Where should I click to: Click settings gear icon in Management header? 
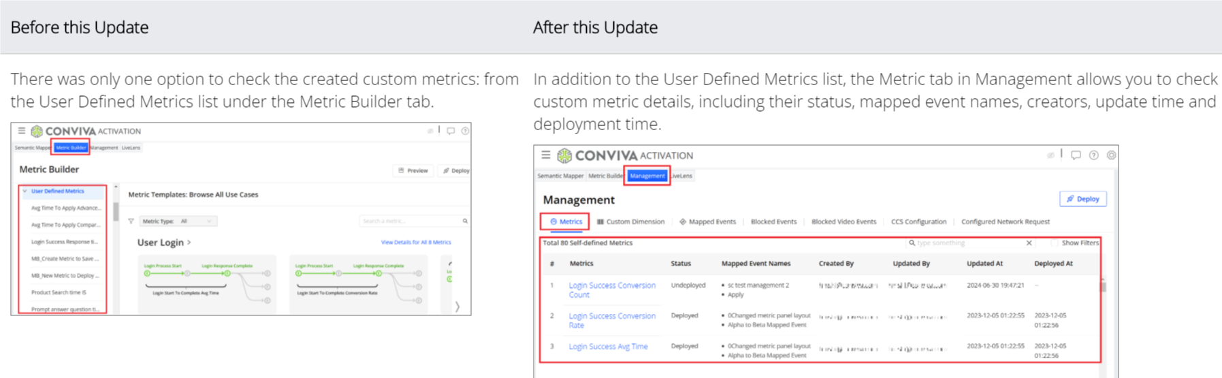[1111, 155]
